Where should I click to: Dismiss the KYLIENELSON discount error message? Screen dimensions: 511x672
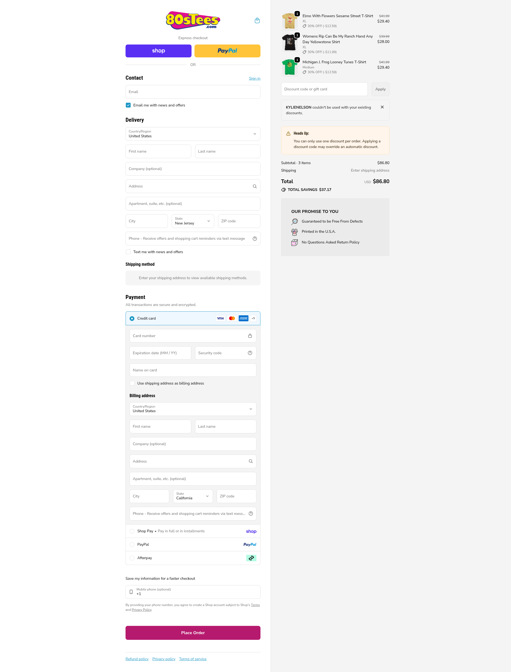382,107
